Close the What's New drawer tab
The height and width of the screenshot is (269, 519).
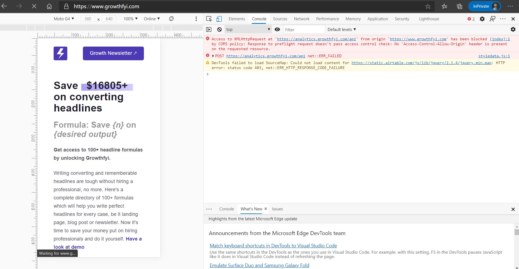(265, 209)
